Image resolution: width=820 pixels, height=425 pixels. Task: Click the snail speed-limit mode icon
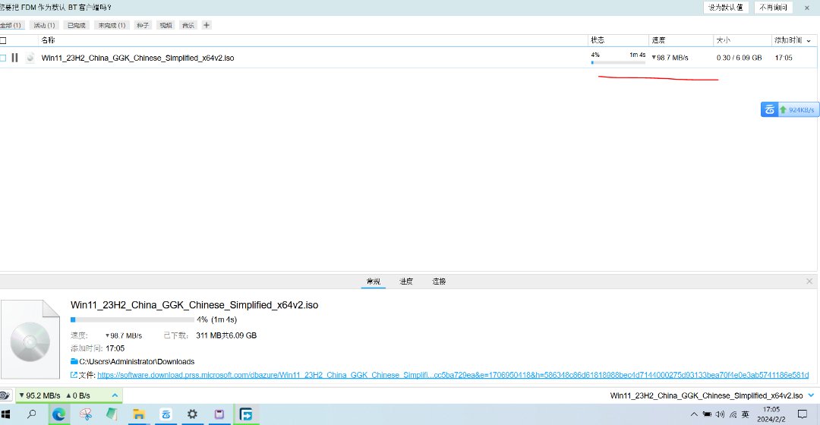5,395
